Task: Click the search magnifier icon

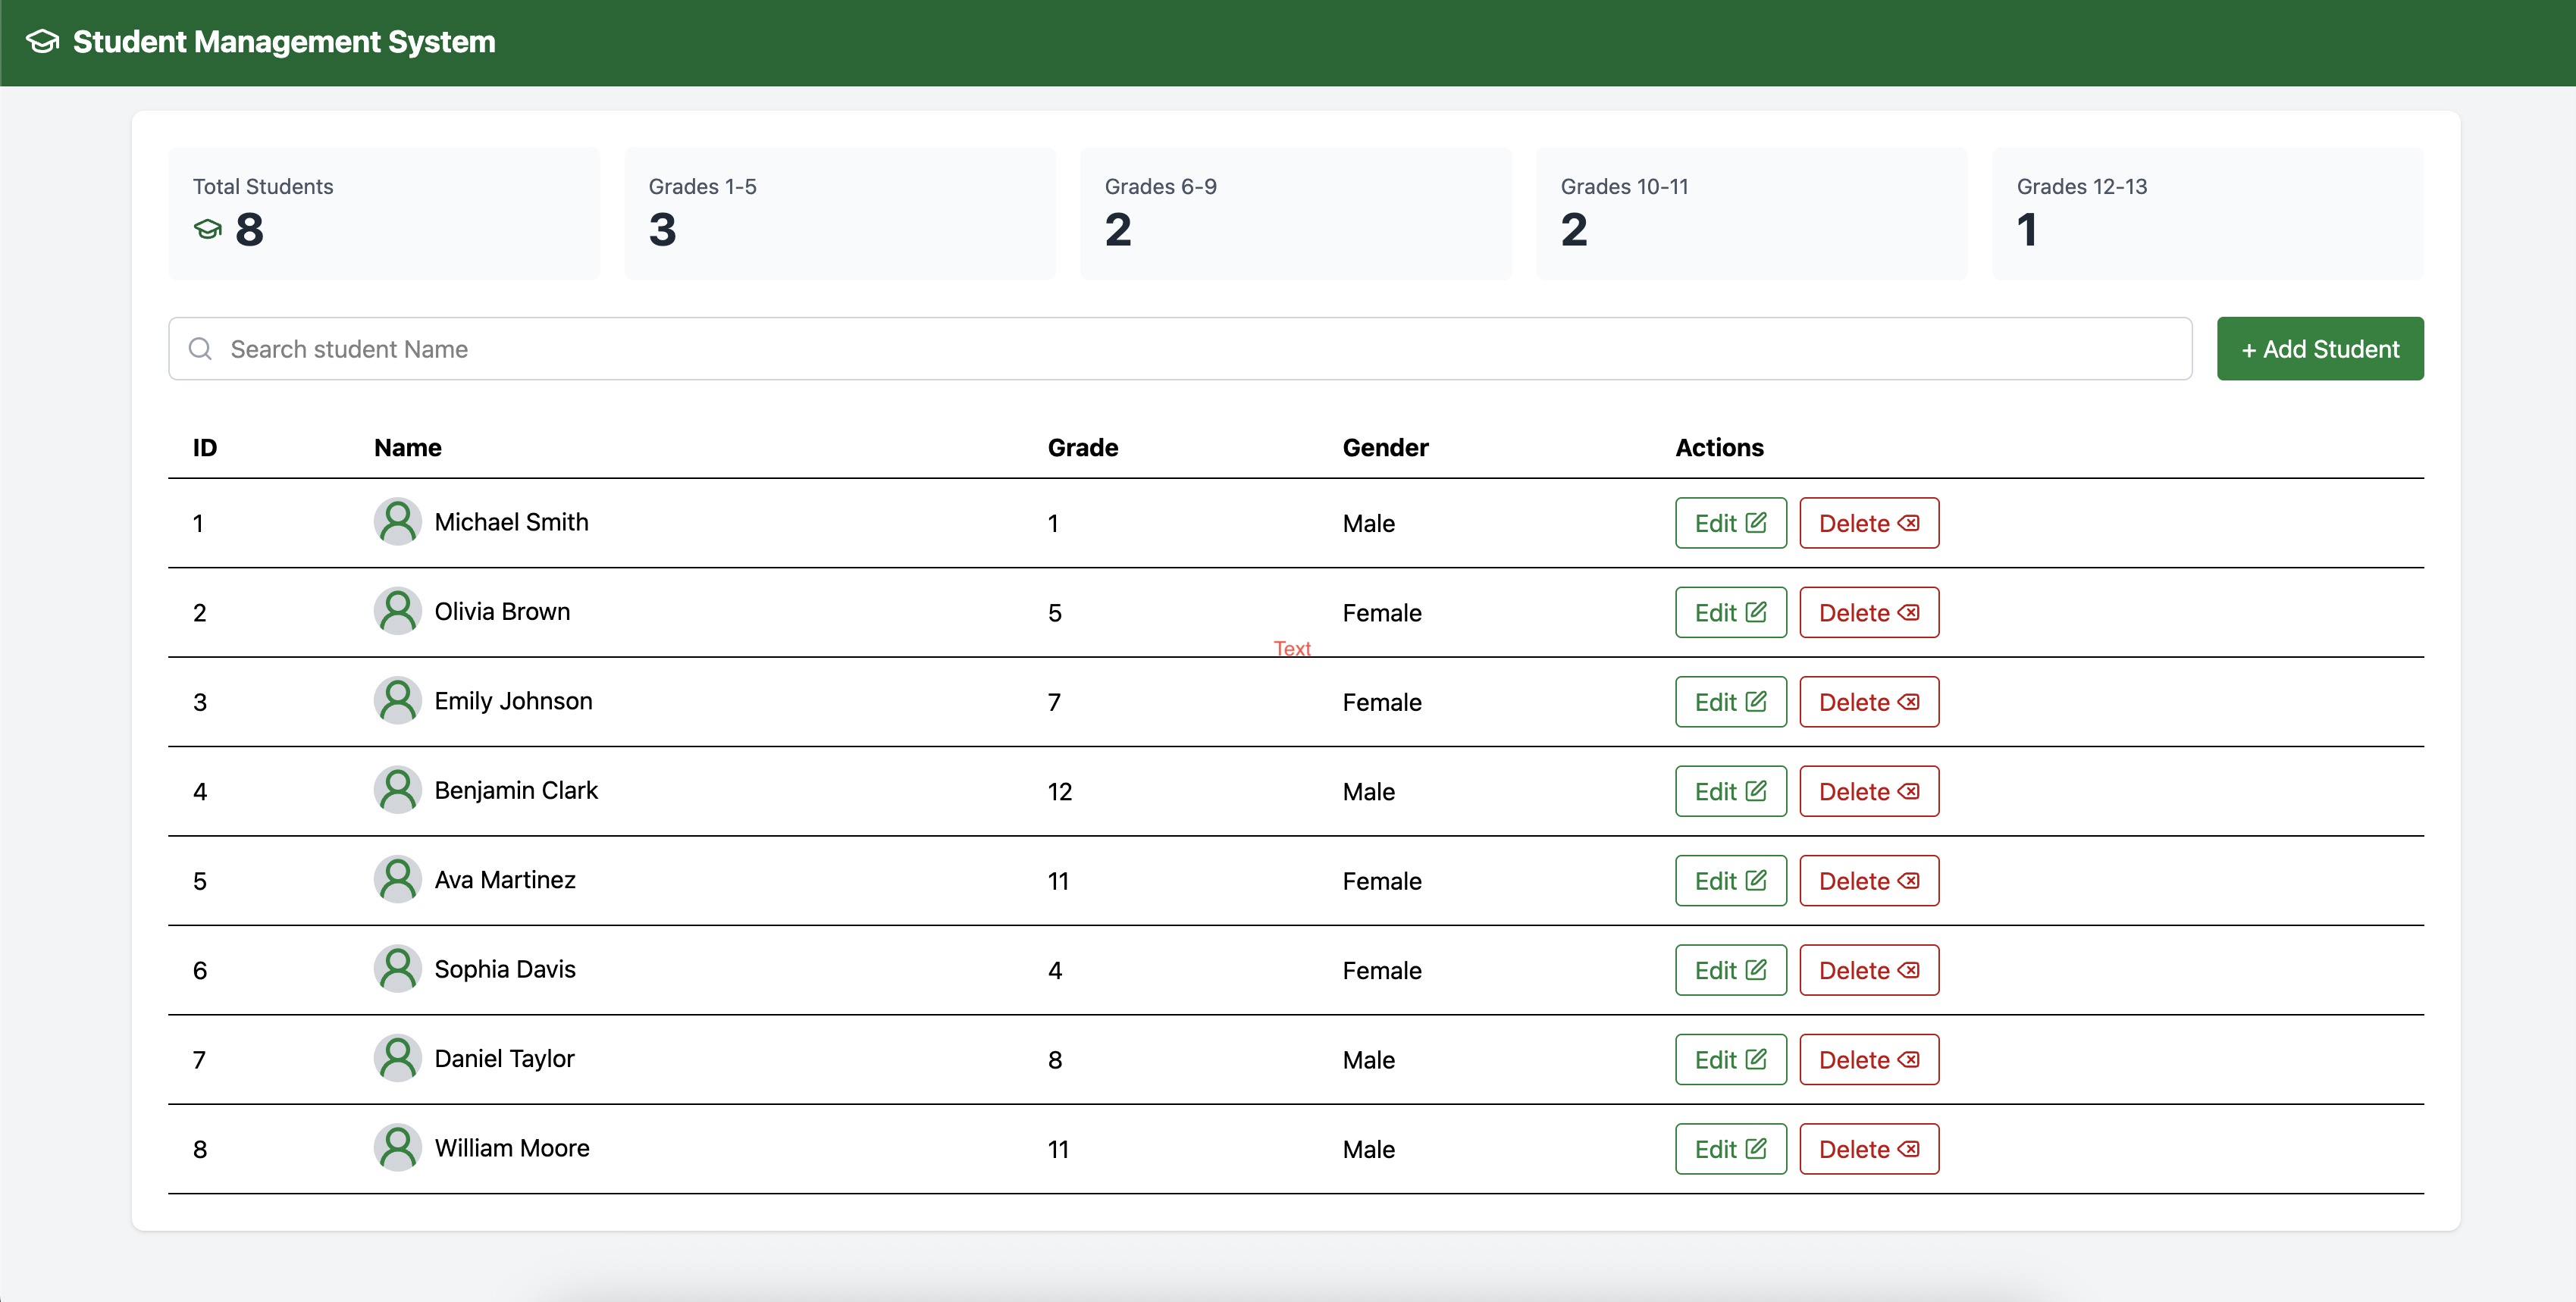Action: [200, 349]
